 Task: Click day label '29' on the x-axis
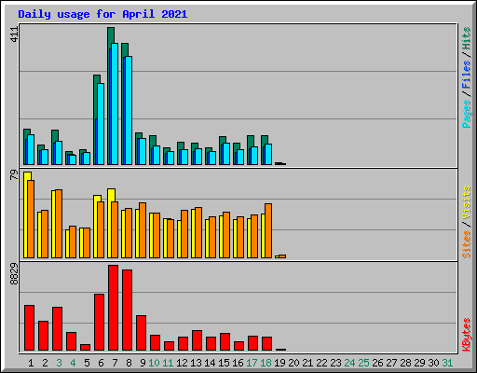coord(419,363)
